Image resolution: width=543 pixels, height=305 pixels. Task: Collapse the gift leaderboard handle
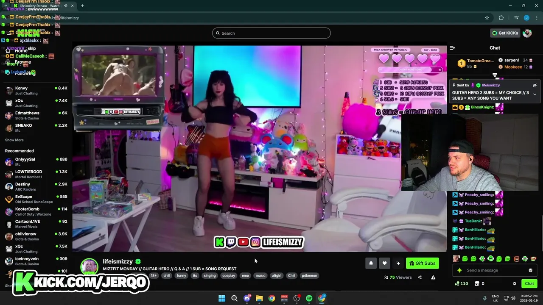click(495, 75)
